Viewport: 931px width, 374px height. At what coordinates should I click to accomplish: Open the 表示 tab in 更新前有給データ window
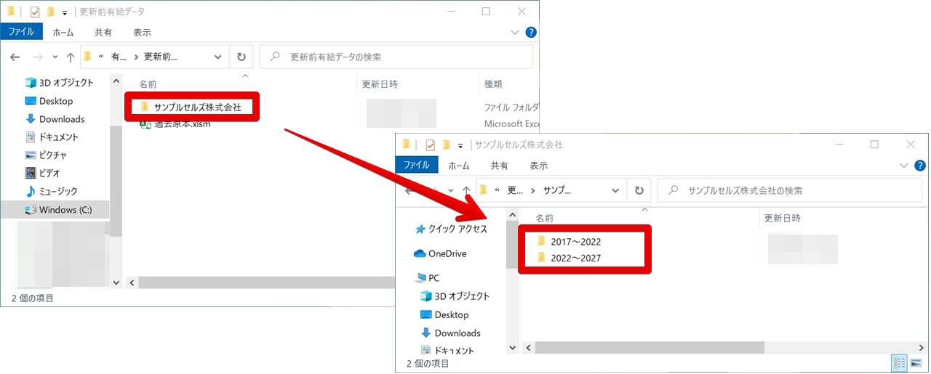coord(143,32)
